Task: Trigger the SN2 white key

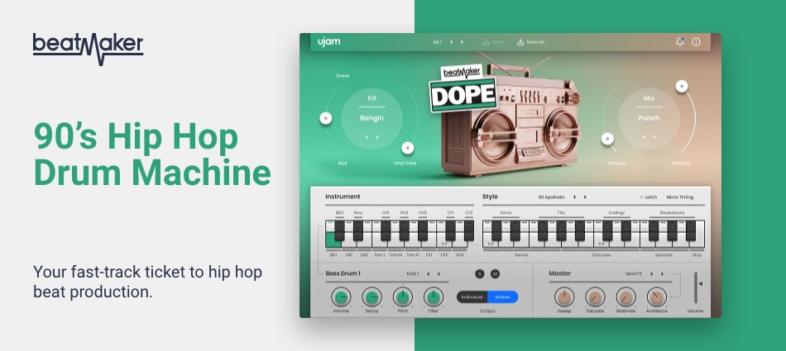Action: pos(364,244)
